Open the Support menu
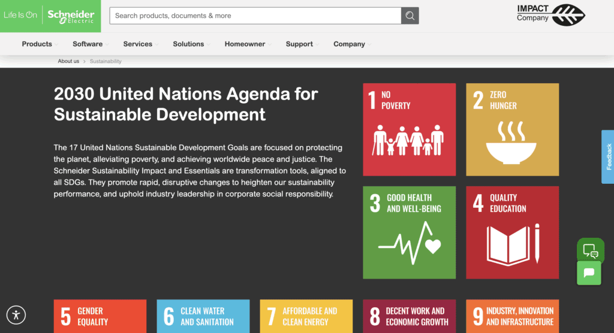614x333 pixels. point(299,44)
